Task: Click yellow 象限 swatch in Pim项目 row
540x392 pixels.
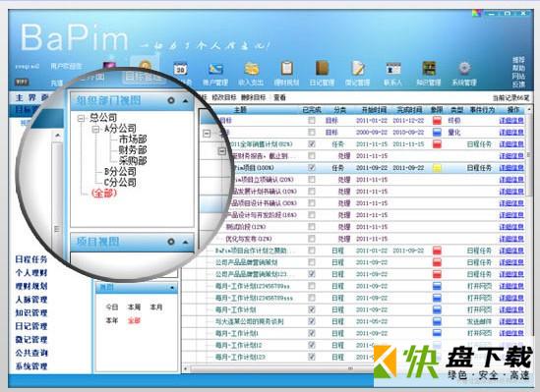Action: pyautogui.click(x=437, y=168)
